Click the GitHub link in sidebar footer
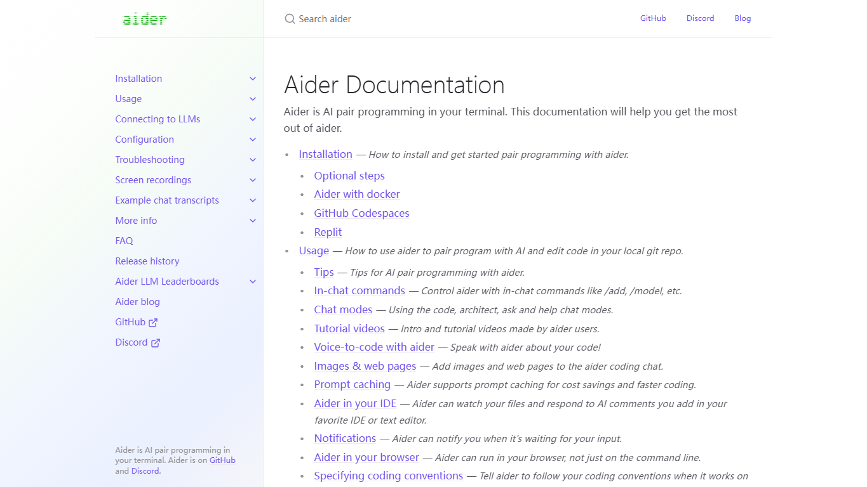The width and height of the screenshot is (867, 487). click(222, 460)
